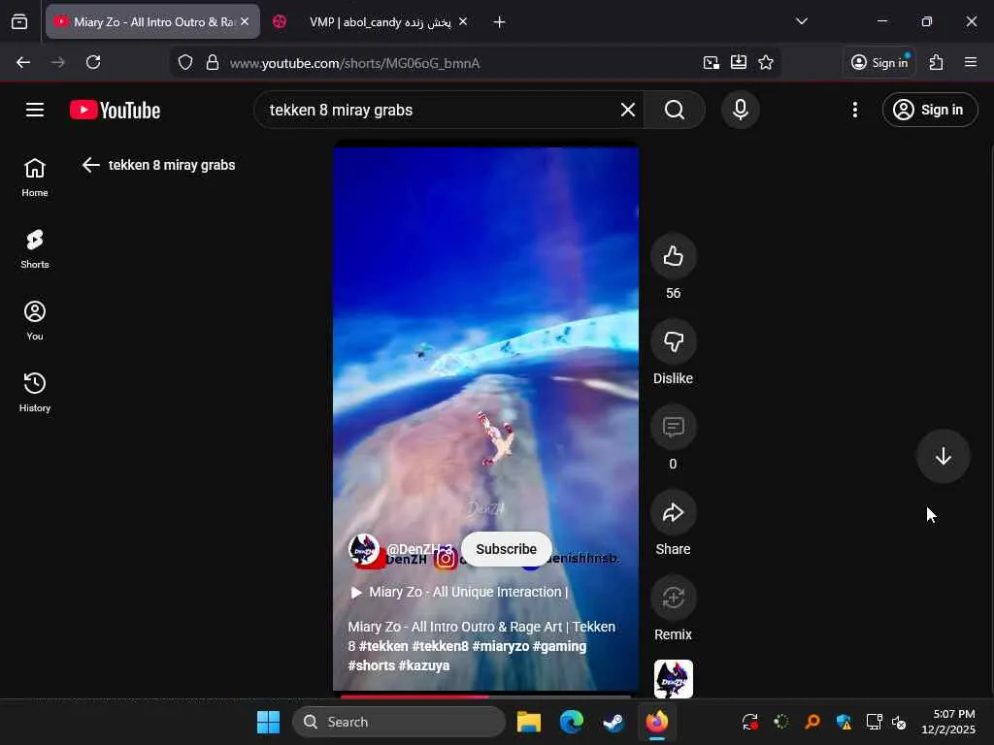Open YouTube settings three-dot menu

click(855, 110)
